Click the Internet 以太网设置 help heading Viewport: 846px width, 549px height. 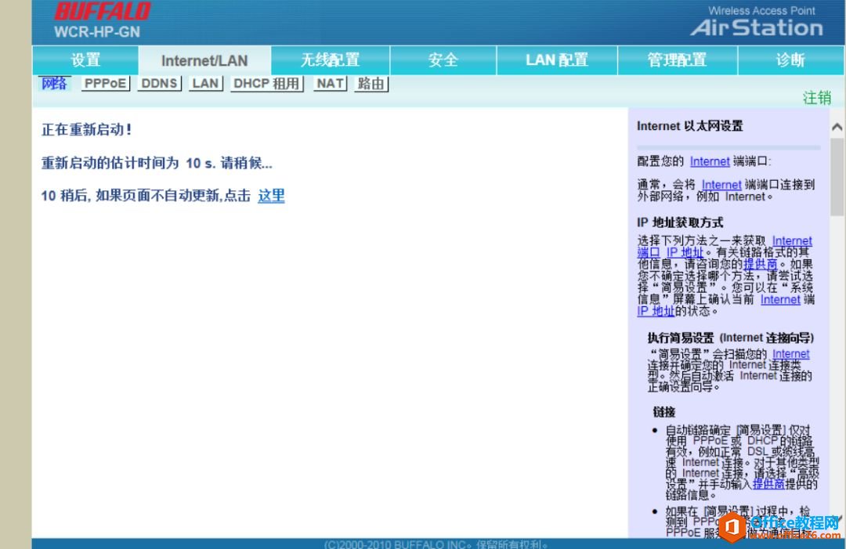pos(689,126)
